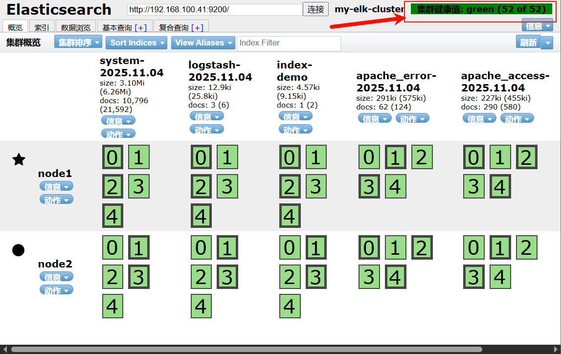The width and height of the screenshot is (561, 354).
Task: Select shard 1 of index-demo on node1
Action: 316,157
